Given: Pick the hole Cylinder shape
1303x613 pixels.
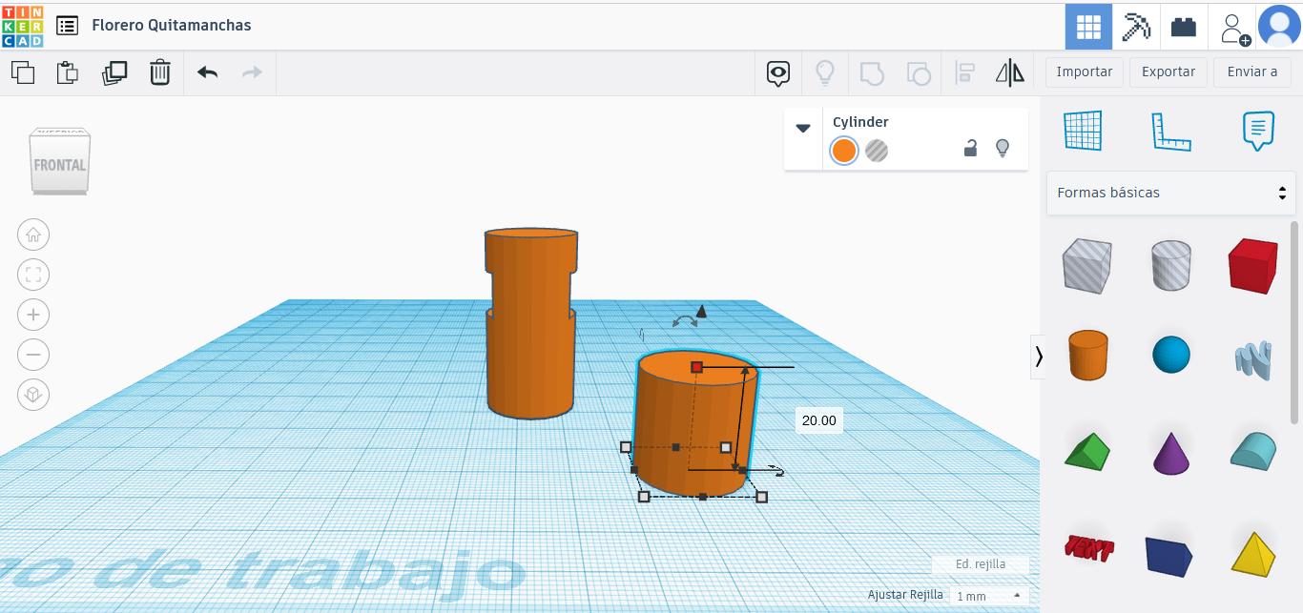Looking at the screenshot, I should click(x=1170, y=265).
